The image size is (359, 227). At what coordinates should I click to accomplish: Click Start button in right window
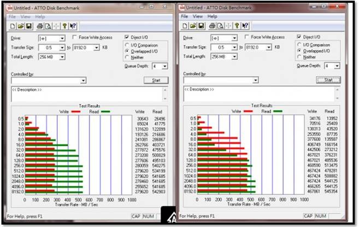[328, 80]
